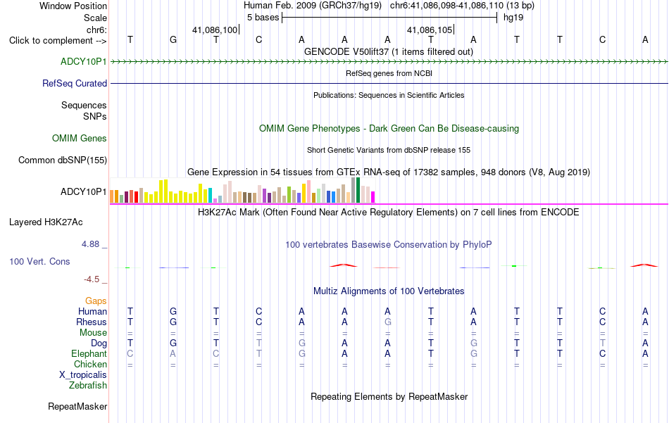Select the SNPs label under Publications
669x423 pixels.
pos(95,116)
